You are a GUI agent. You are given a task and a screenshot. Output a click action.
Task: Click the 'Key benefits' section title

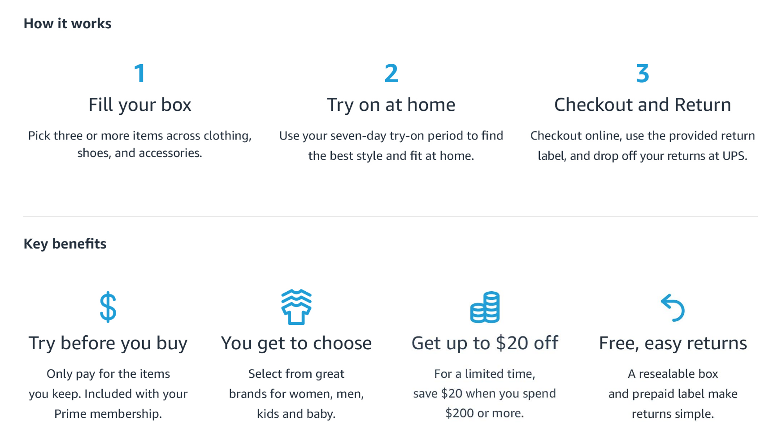click(65, 244)
